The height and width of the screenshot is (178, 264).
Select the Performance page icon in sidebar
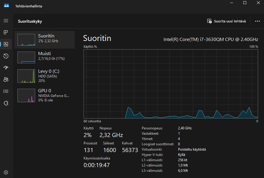pyautogui.click(x=6, y=44)
